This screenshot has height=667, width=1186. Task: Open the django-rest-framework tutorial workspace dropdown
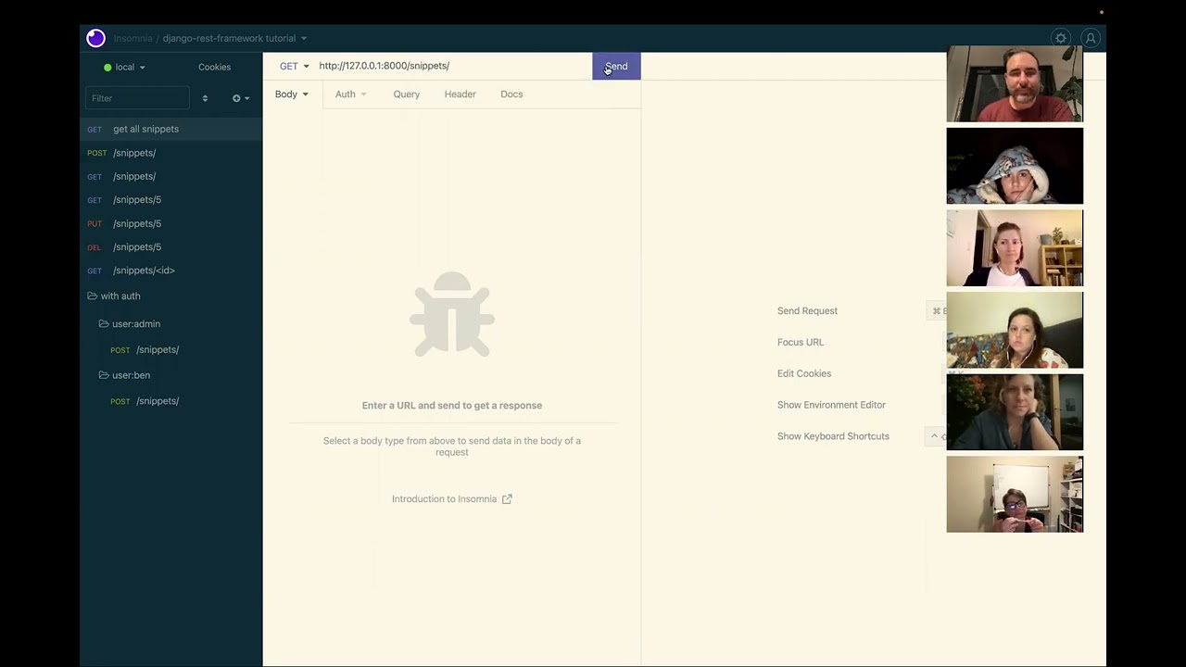click(x=234, y=38)
